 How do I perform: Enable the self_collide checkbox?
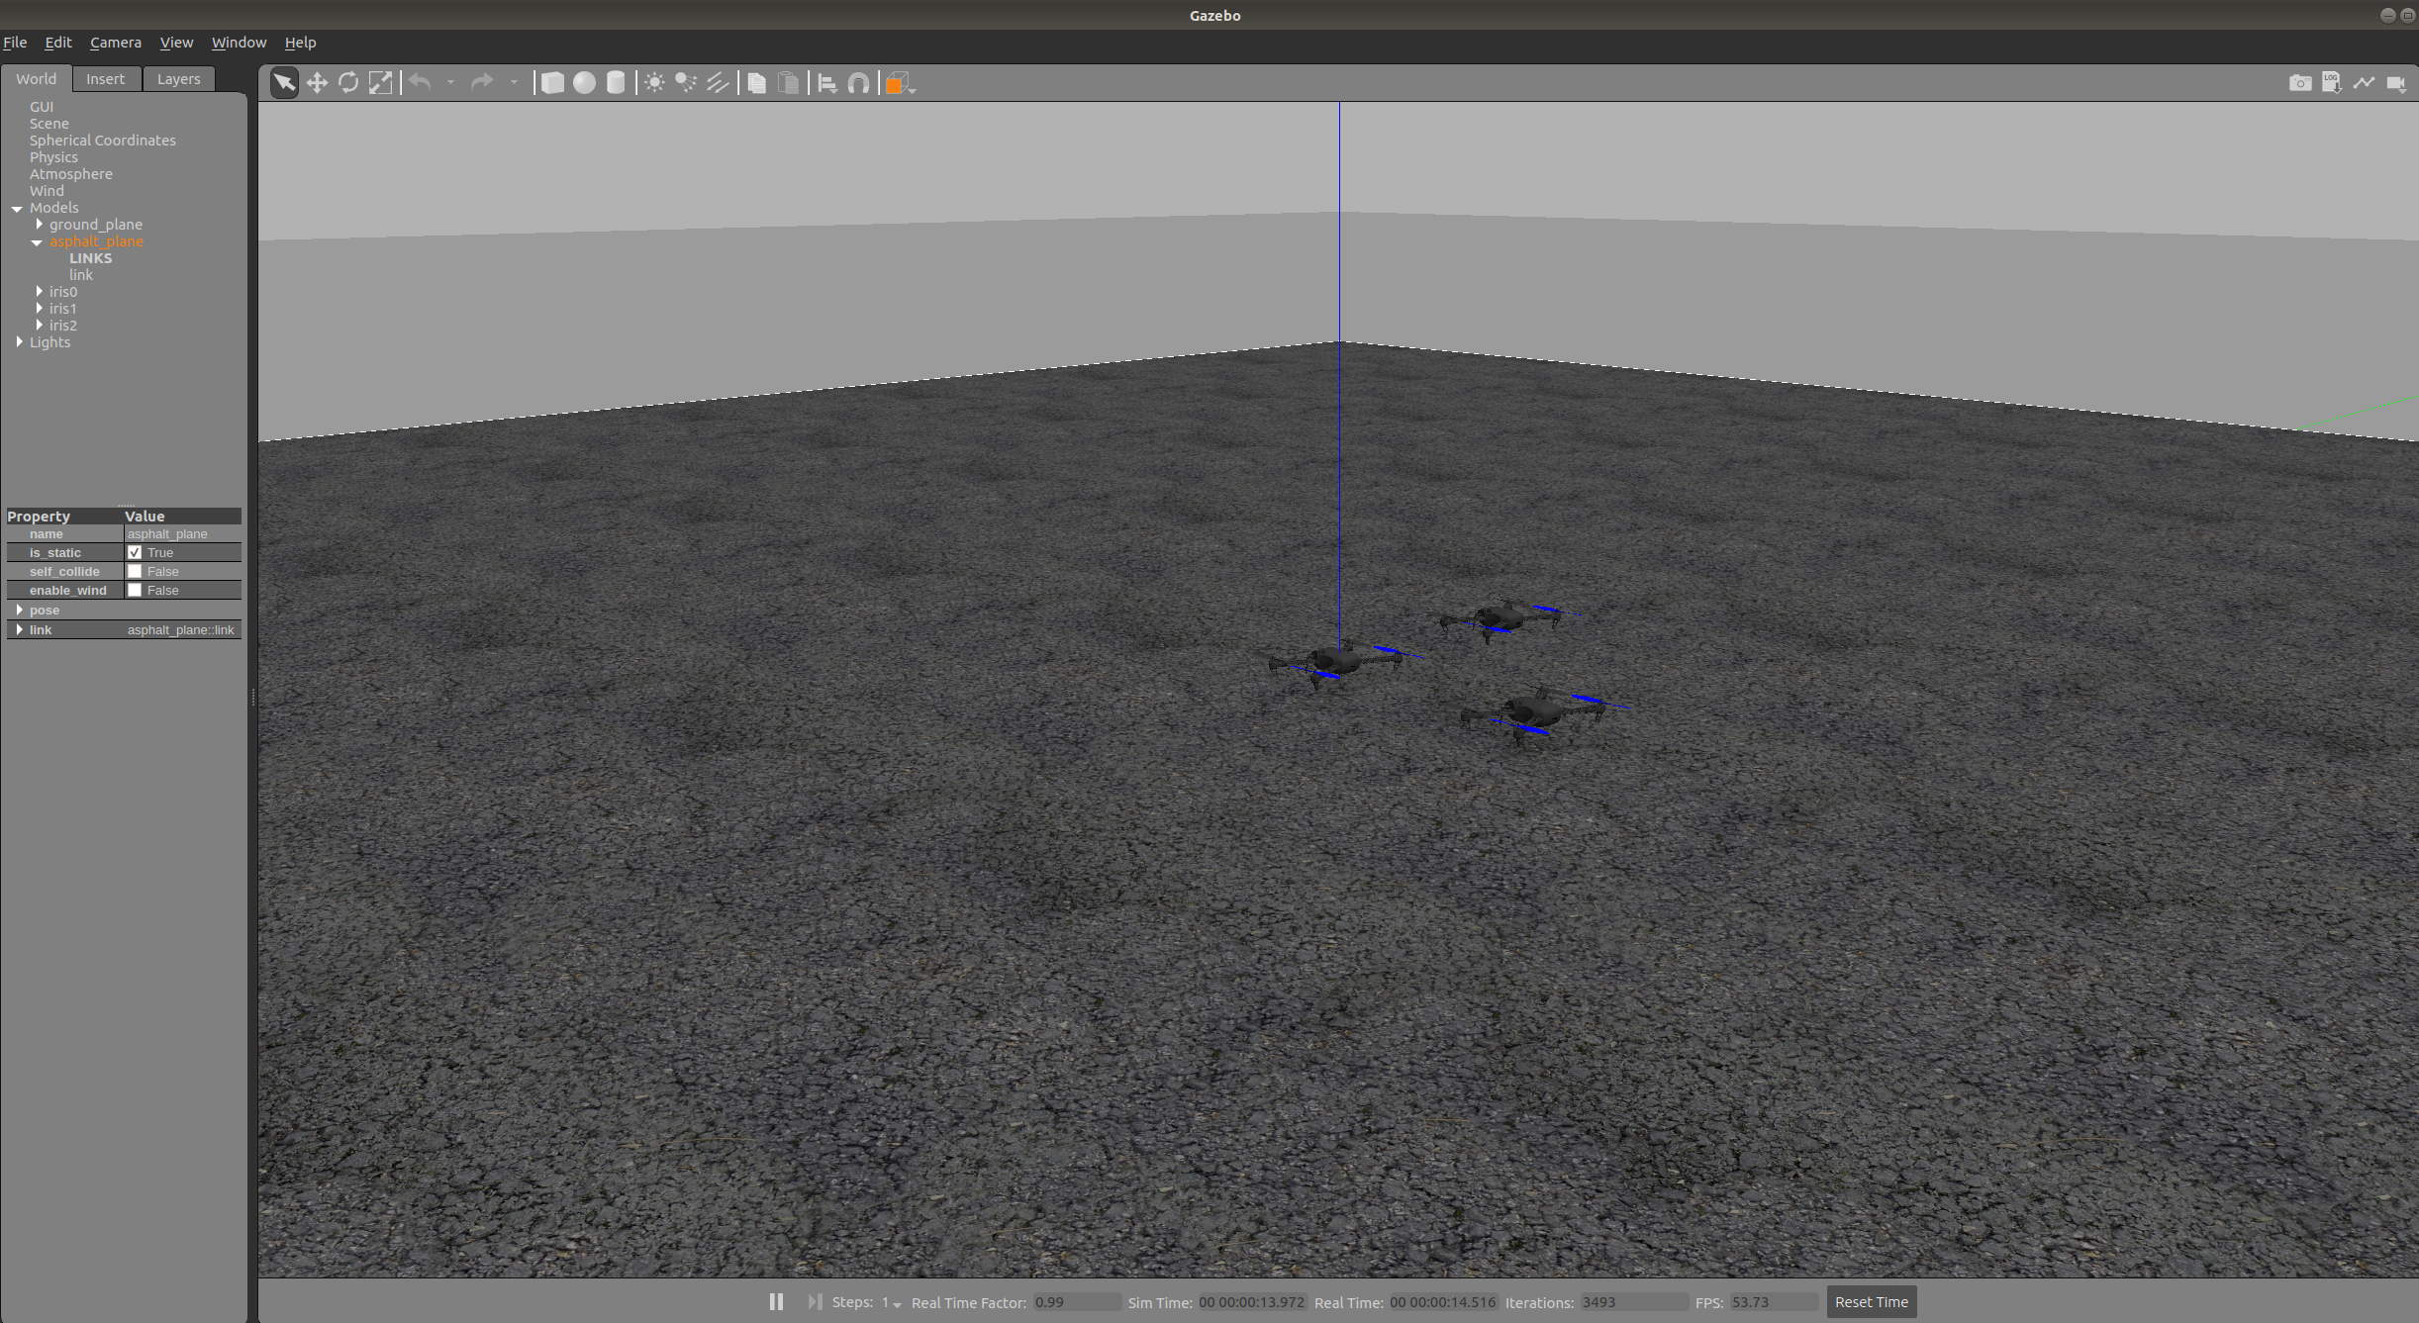tap(135, 571)
